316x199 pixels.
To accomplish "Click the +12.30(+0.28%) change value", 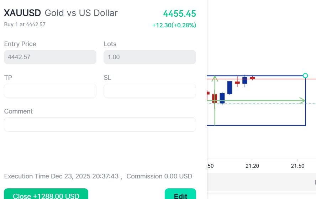I will coord(174,25).
